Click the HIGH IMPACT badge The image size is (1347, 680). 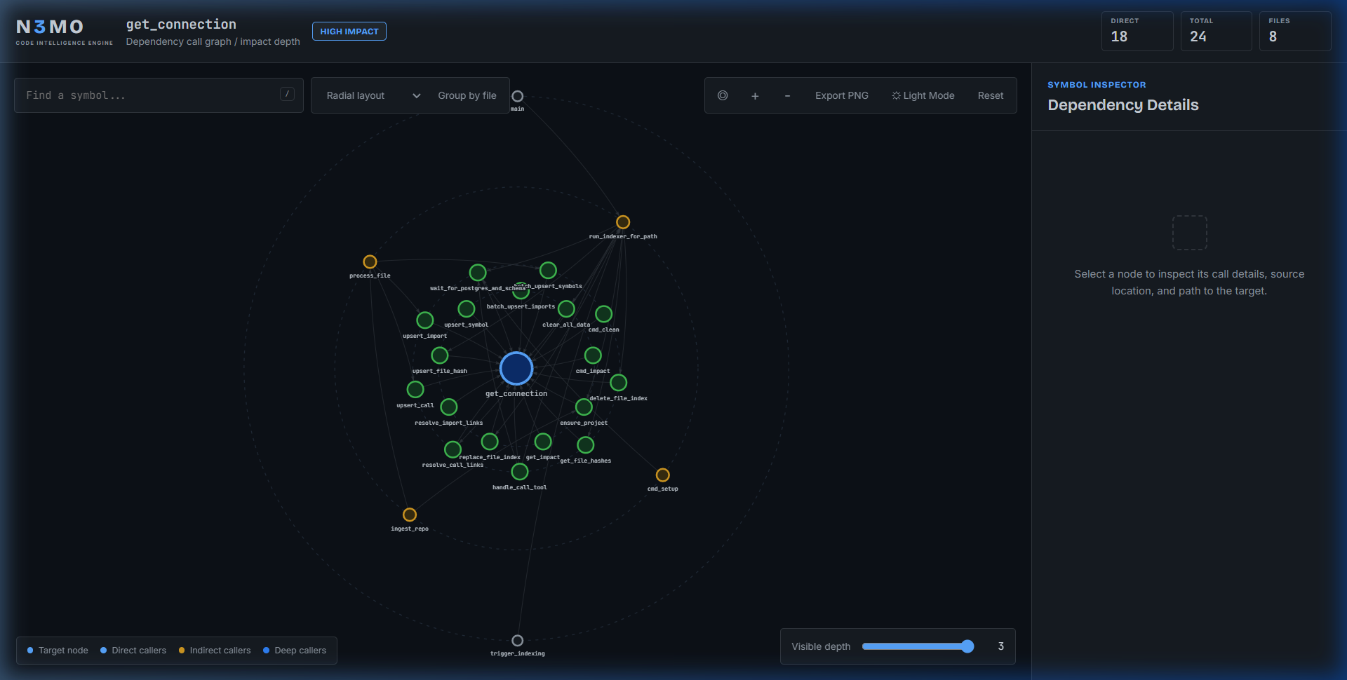pyautogui.click(x=349, y=32)
